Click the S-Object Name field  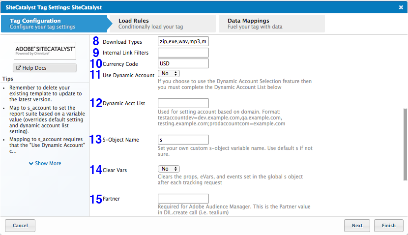(x=183, y=140)
